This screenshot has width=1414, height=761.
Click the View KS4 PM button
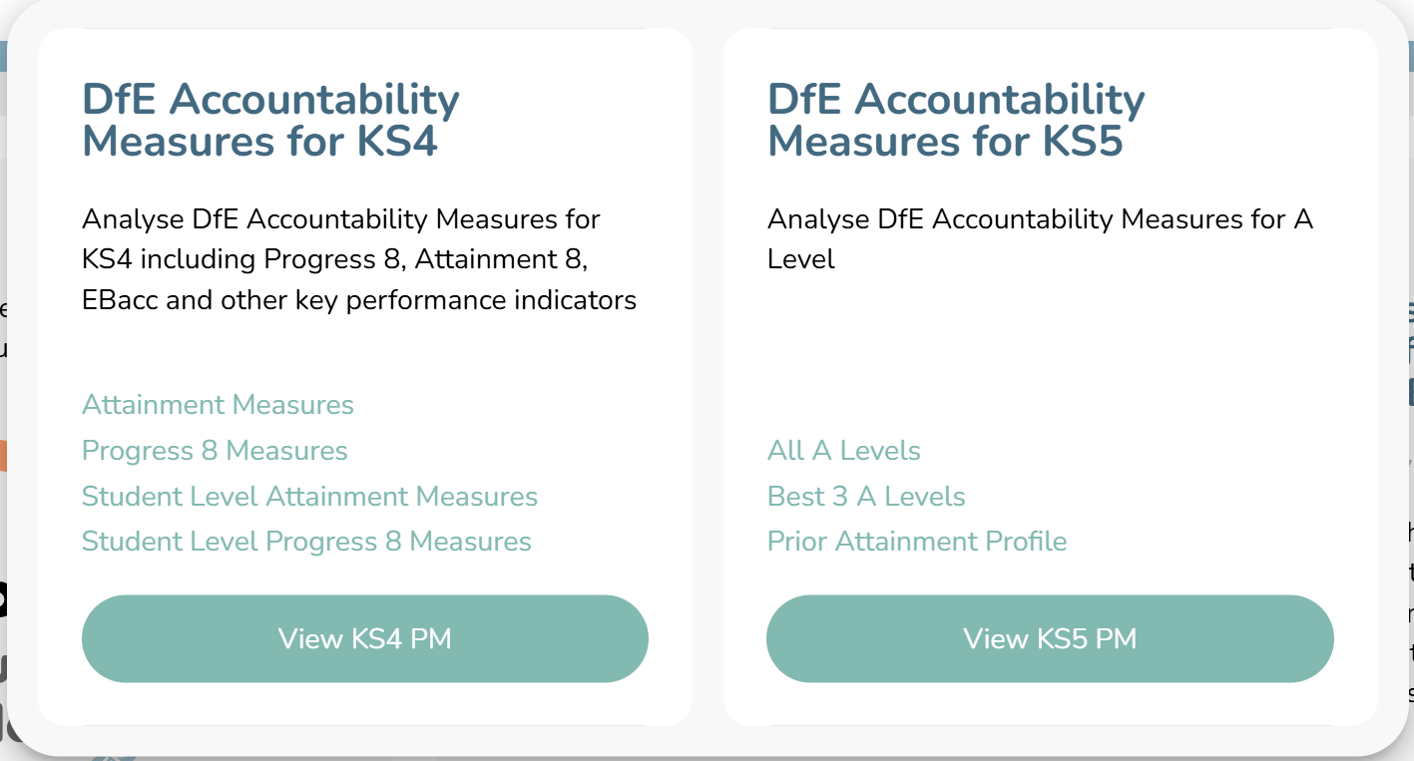point(365,638)
